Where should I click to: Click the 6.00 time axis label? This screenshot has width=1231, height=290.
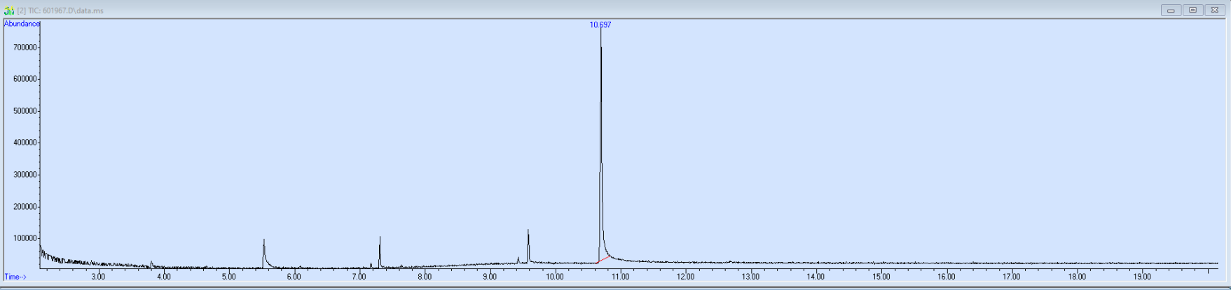click(x=294, y=277)
